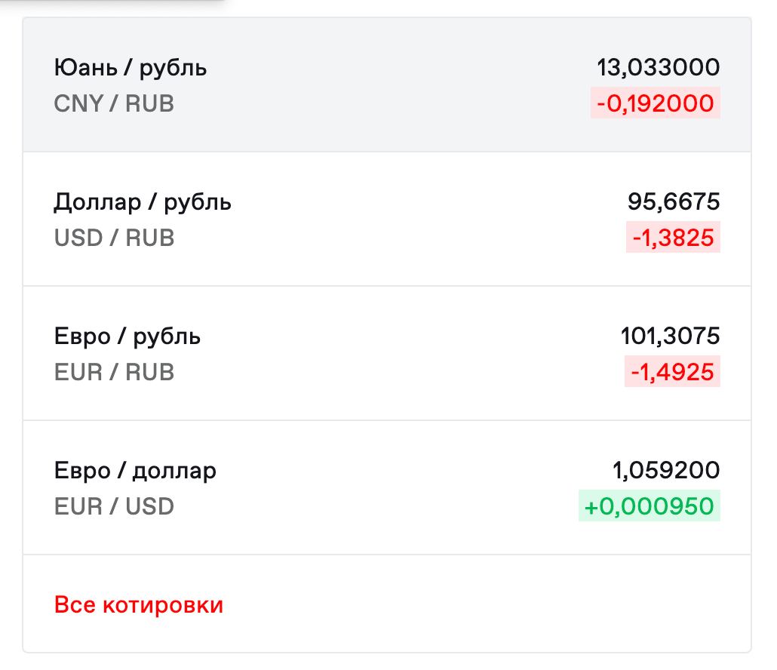Click the red -0,192000 change badge
This screenshot has height=670, width=777.
655,103
